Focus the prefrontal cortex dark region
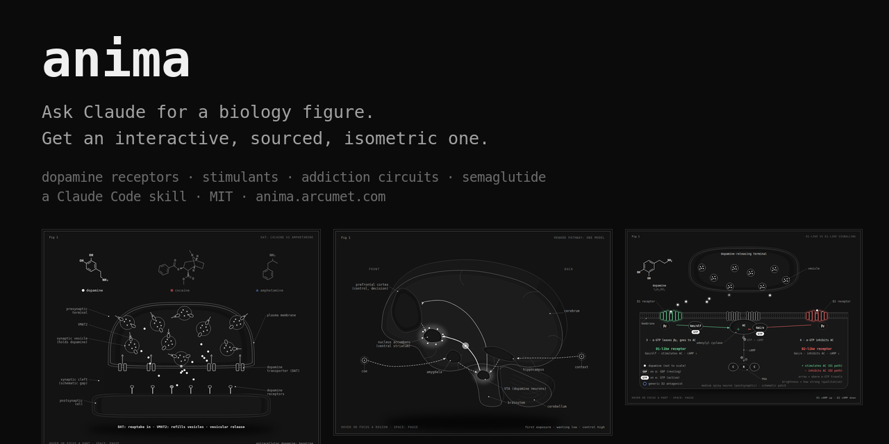889x444 pixels. click(406, 309)
